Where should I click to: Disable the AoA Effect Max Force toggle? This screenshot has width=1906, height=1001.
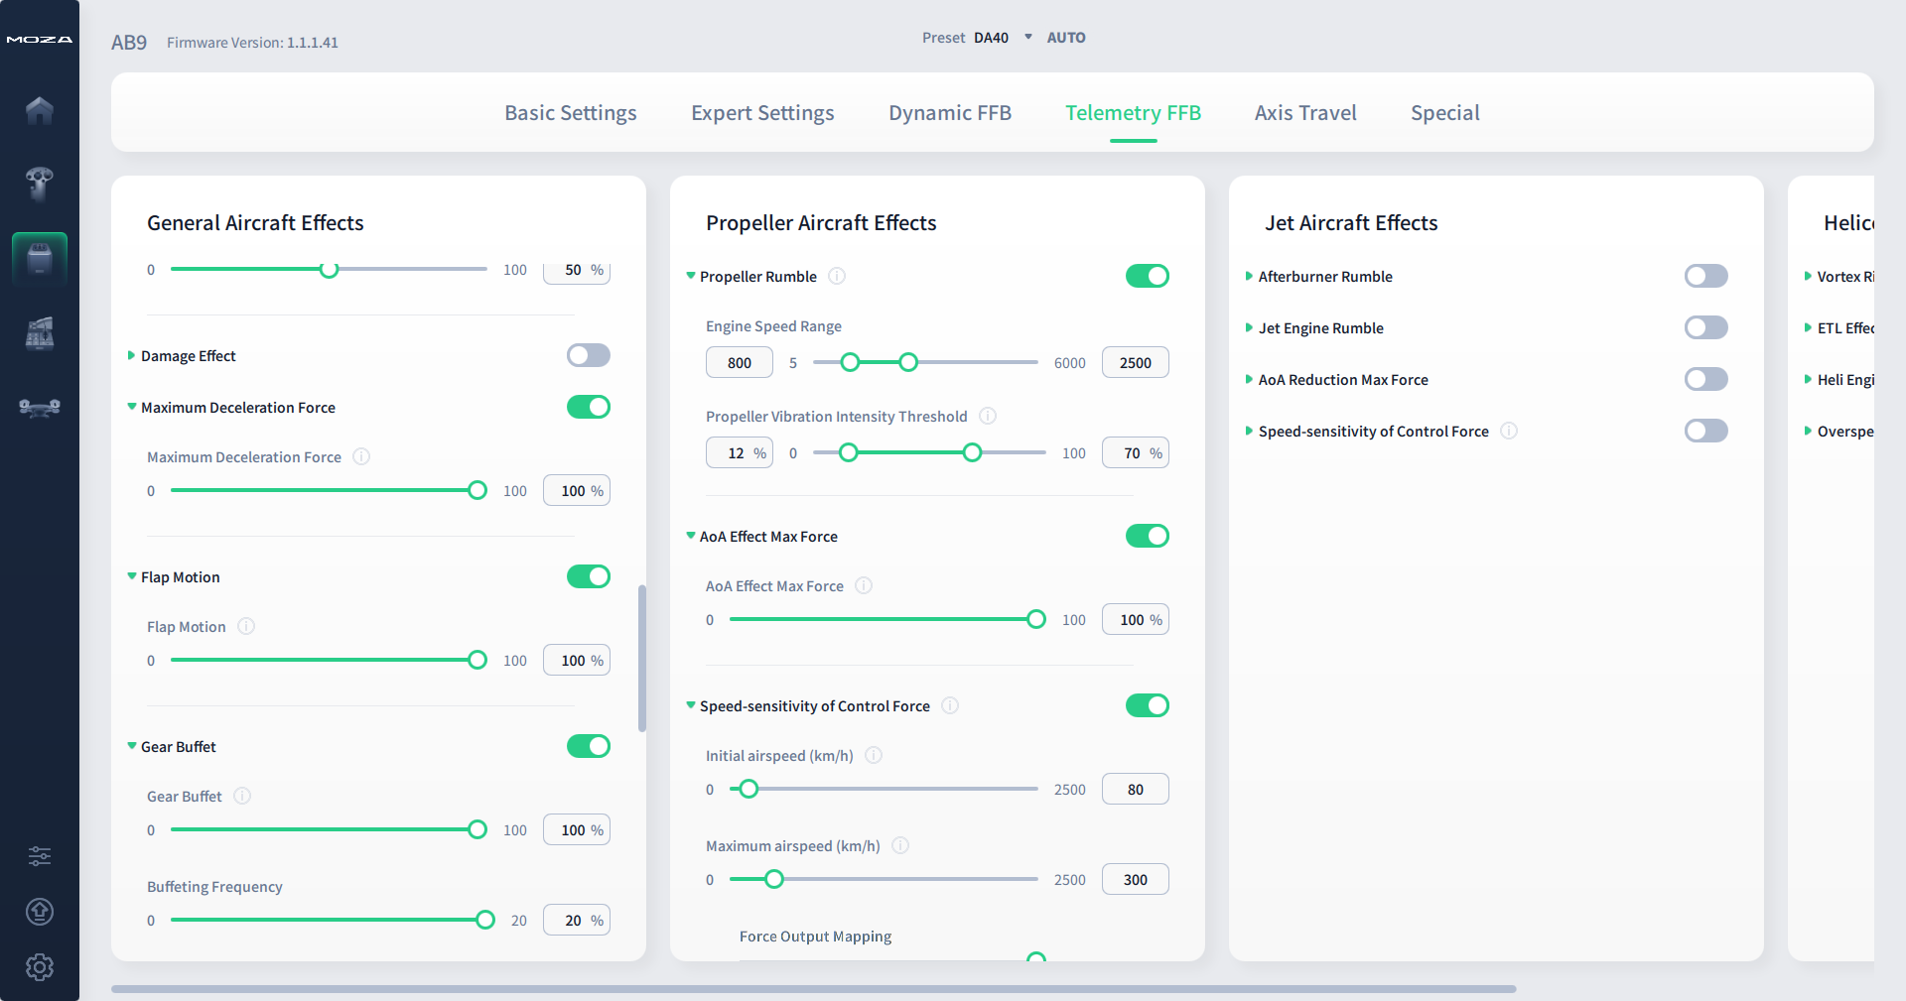pyautogui.click(x=1148, y=536)
